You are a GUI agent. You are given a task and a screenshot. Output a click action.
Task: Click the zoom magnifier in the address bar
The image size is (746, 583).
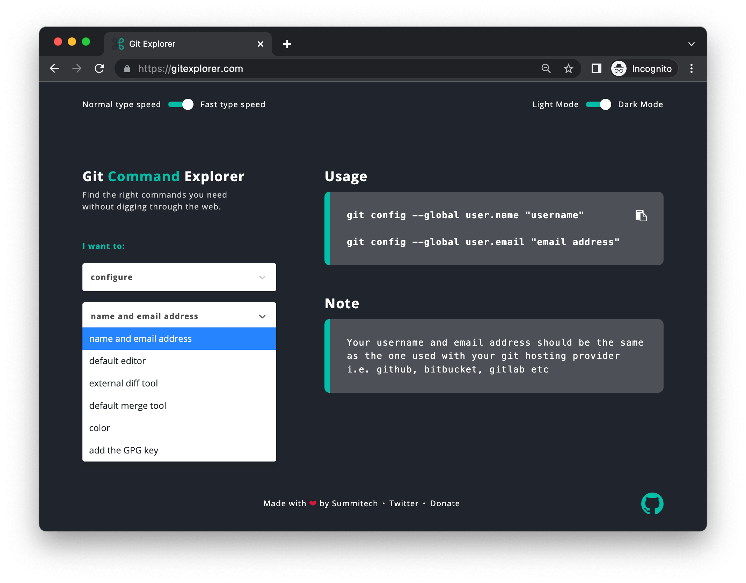click(546, 68)
